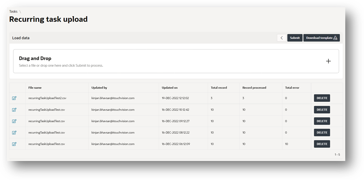The width and height of the screenshot is (364, 180).
Task: Delete the upload from 16-DEC-2022 09:12:27
Action: [x=322, y=121]
